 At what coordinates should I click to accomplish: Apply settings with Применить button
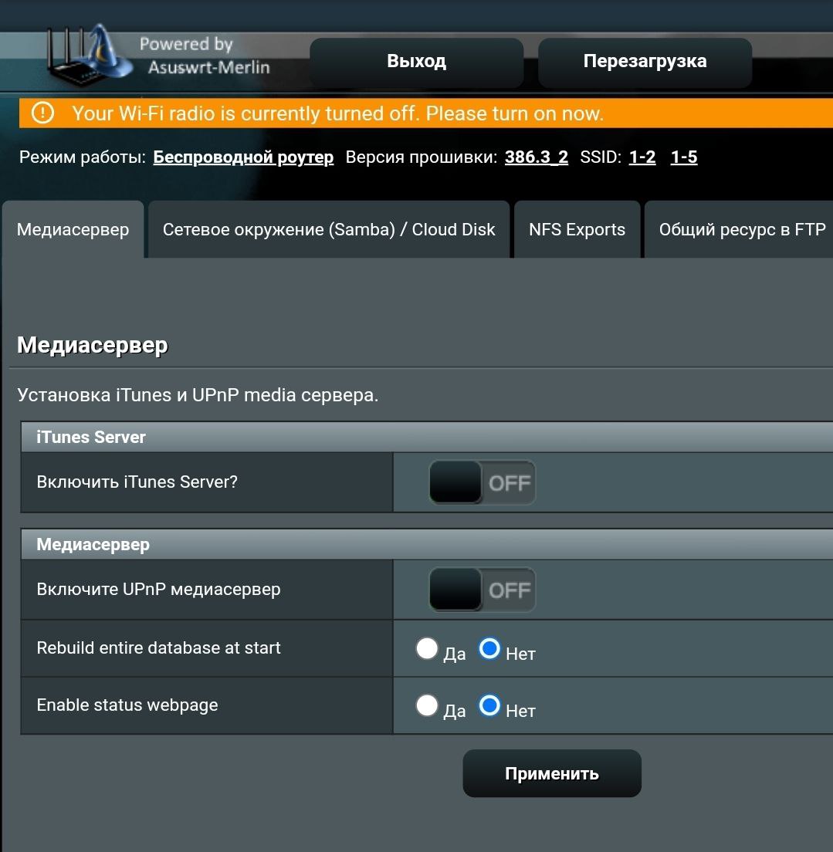tap(552, 773)
